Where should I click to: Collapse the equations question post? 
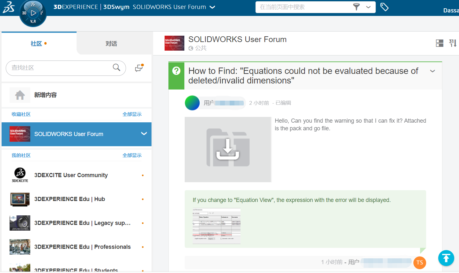(433, 71)
